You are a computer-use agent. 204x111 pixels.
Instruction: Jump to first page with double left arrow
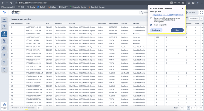[x=182, y=108]
